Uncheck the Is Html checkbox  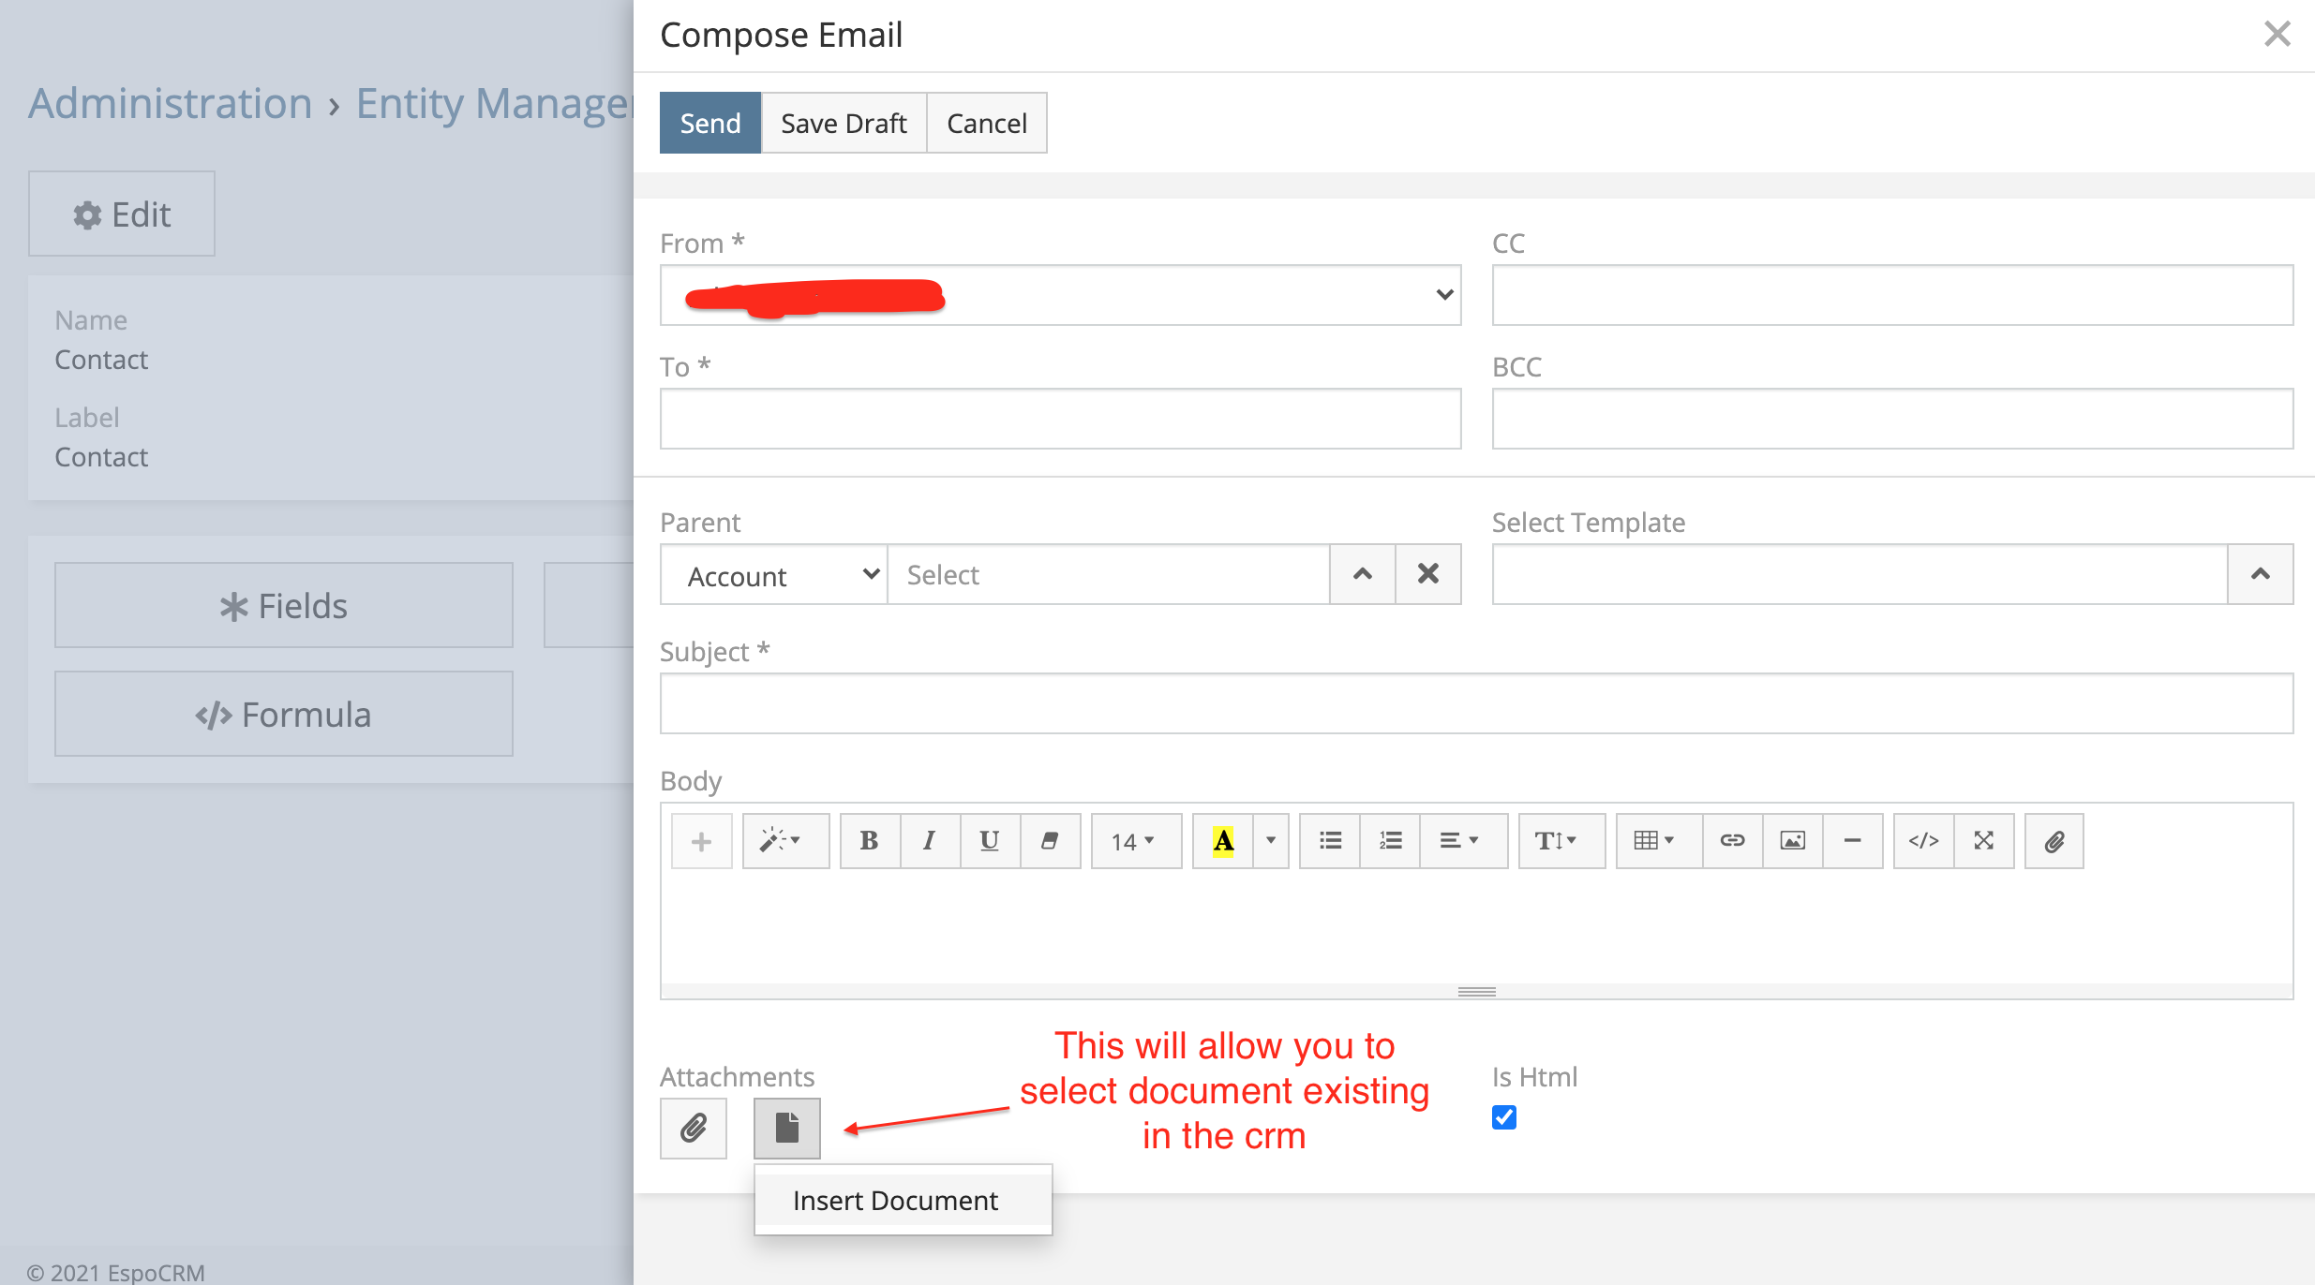[x=1503, y=1117]
